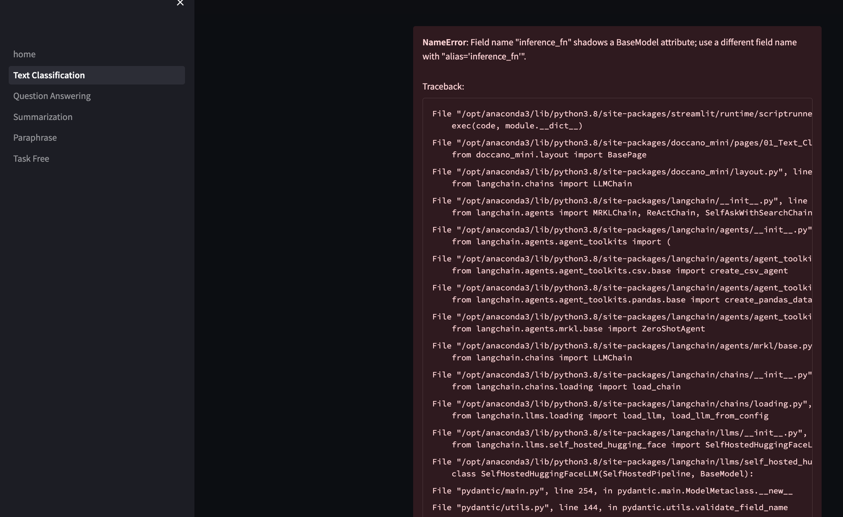This screenshot has width=843, height=517.
Task: Click the Traceback label
Action: (x=443, y=87)
